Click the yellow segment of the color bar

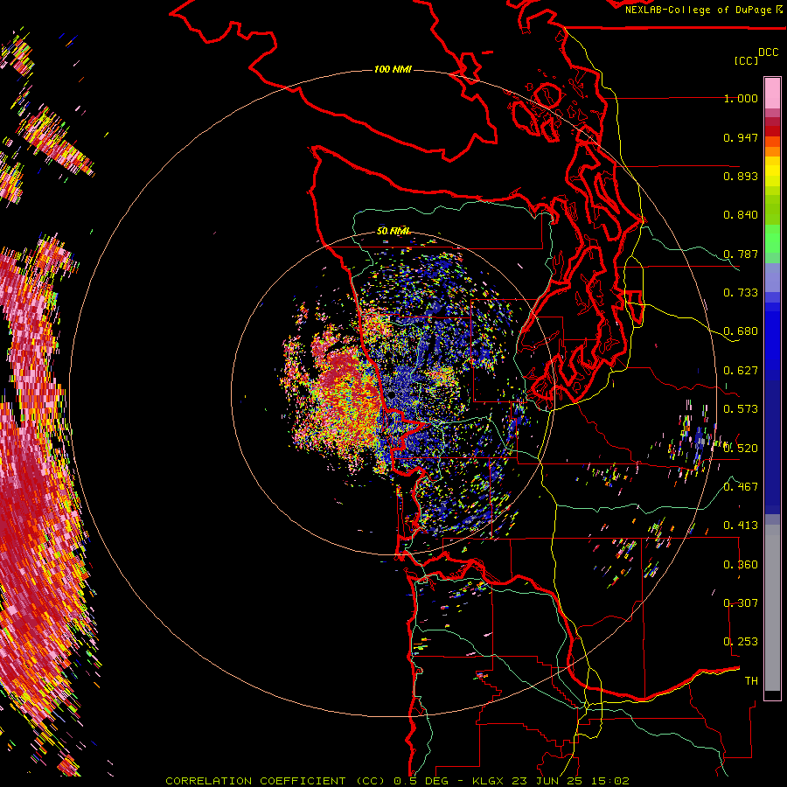click(x=772, y=171)
